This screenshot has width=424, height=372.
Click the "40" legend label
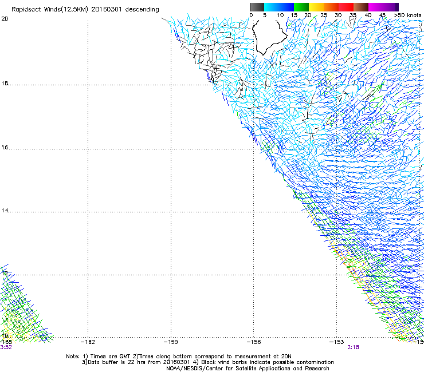pyautogui.click(x=368, y=15)
